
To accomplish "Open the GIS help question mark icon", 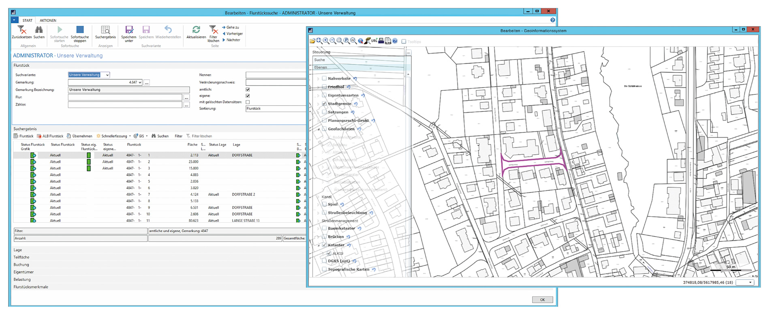I will 395,41.
